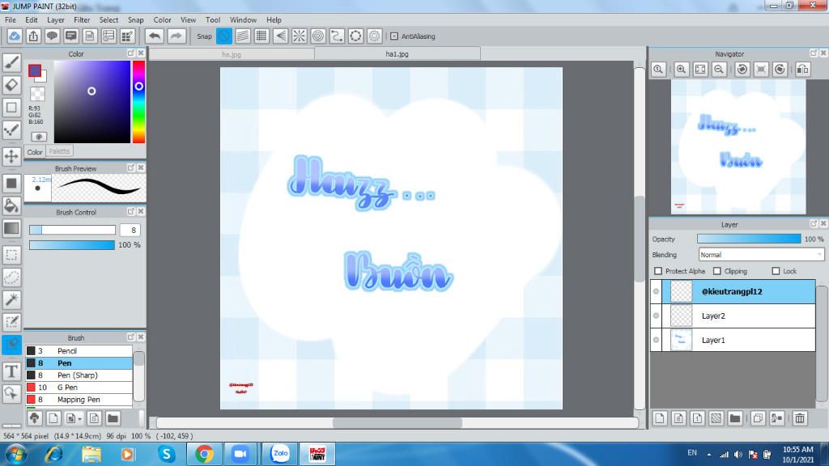The height and width of the screenshot is (466, 829).
Task: Open the Snap menu
Action: (135, 20)
